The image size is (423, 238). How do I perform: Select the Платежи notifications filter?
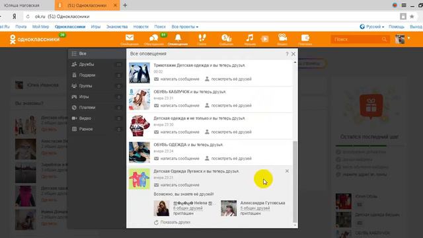(96, 108)
